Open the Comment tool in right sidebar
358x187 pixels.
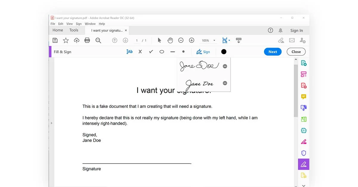click(303, 96)
